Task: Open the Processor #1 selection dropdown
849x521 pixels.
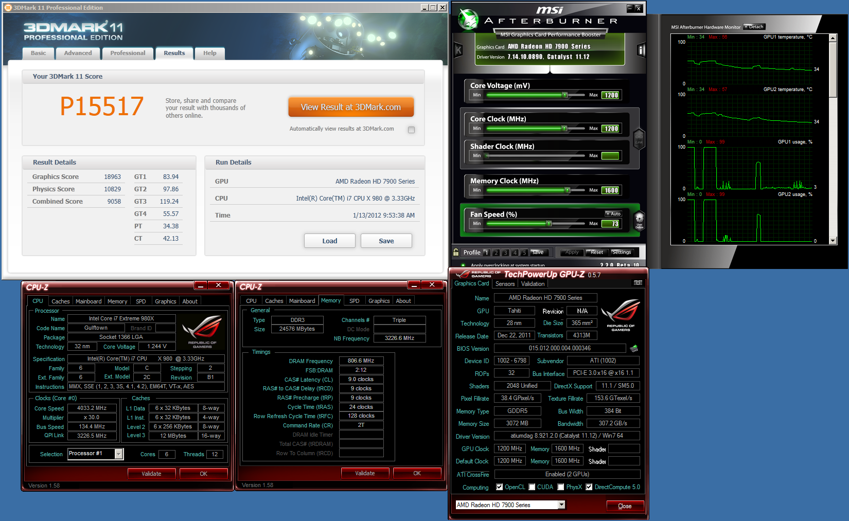Action: coord(119,454)
